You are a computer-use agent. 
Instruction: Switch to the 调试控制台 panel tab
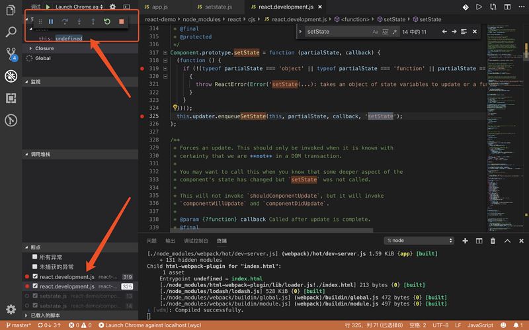(195, 241)
